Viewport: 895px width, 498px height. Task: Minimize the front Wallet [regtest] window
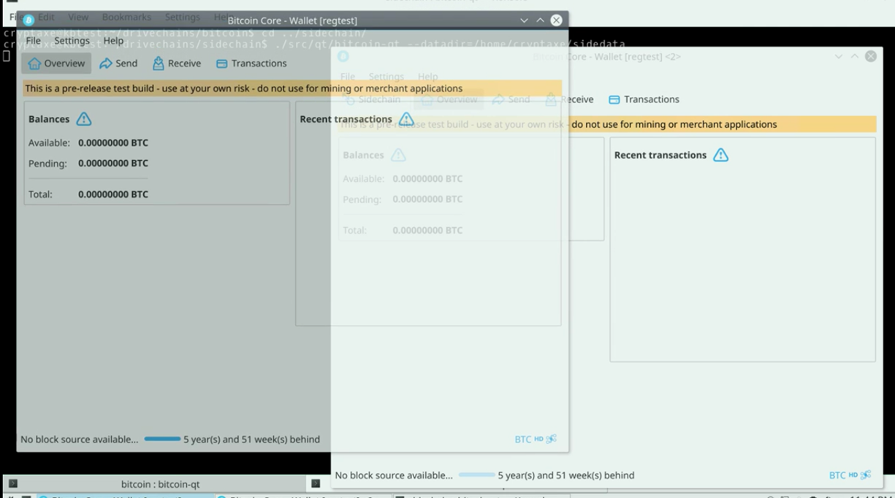tap(524, 20)
